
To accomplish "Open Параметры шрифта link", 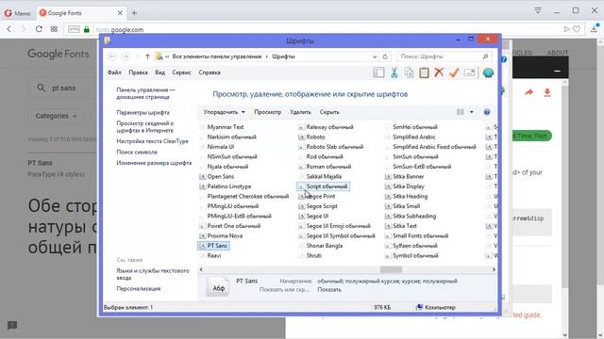I will [143, 112].
